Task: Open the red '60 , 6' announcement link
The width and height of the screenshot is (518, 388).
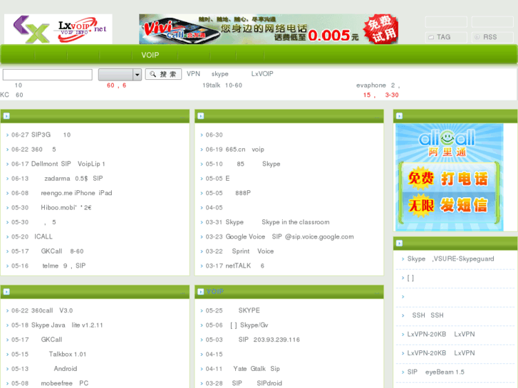Action: (116, 85)
